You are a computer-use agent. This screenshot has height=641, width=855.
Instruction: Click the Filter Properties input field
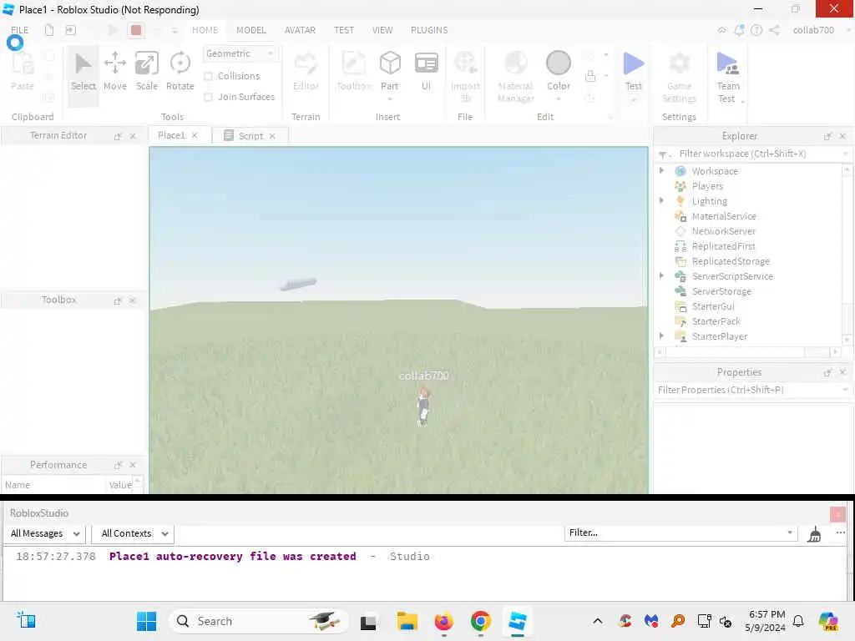pos(747,390)
